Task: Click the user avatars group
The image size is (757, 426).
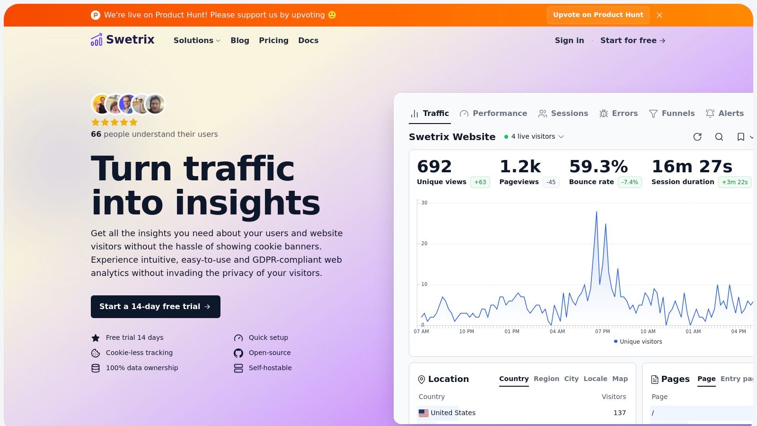Action: click(128, 104)
